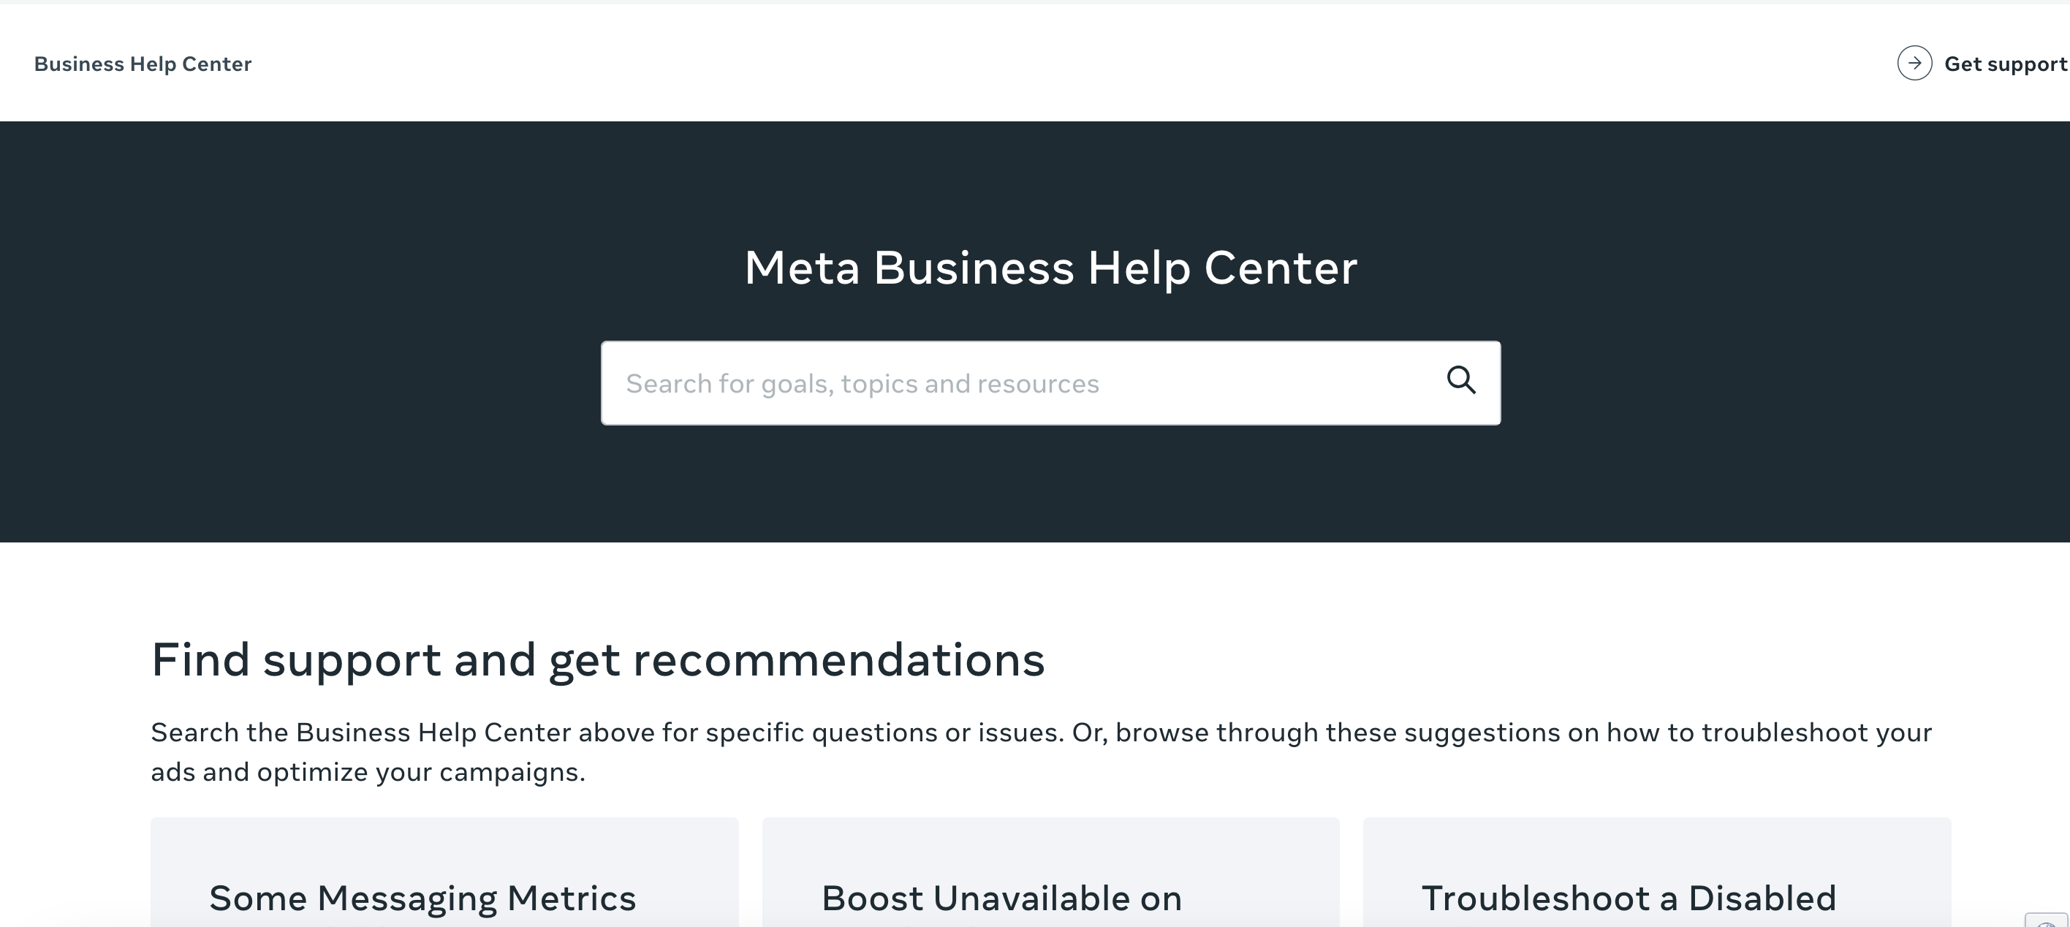Open the Business Help Center header link
2070x927 pixels.
(143, 64)
